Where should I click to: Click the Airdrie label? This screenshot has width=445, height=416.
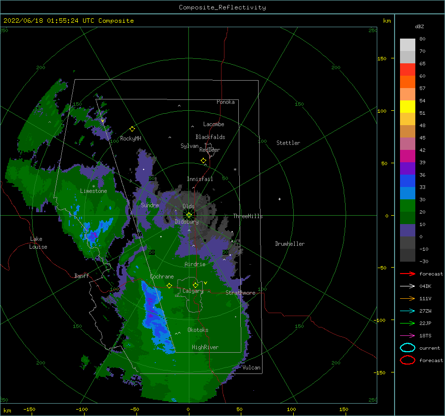(195, 264)
